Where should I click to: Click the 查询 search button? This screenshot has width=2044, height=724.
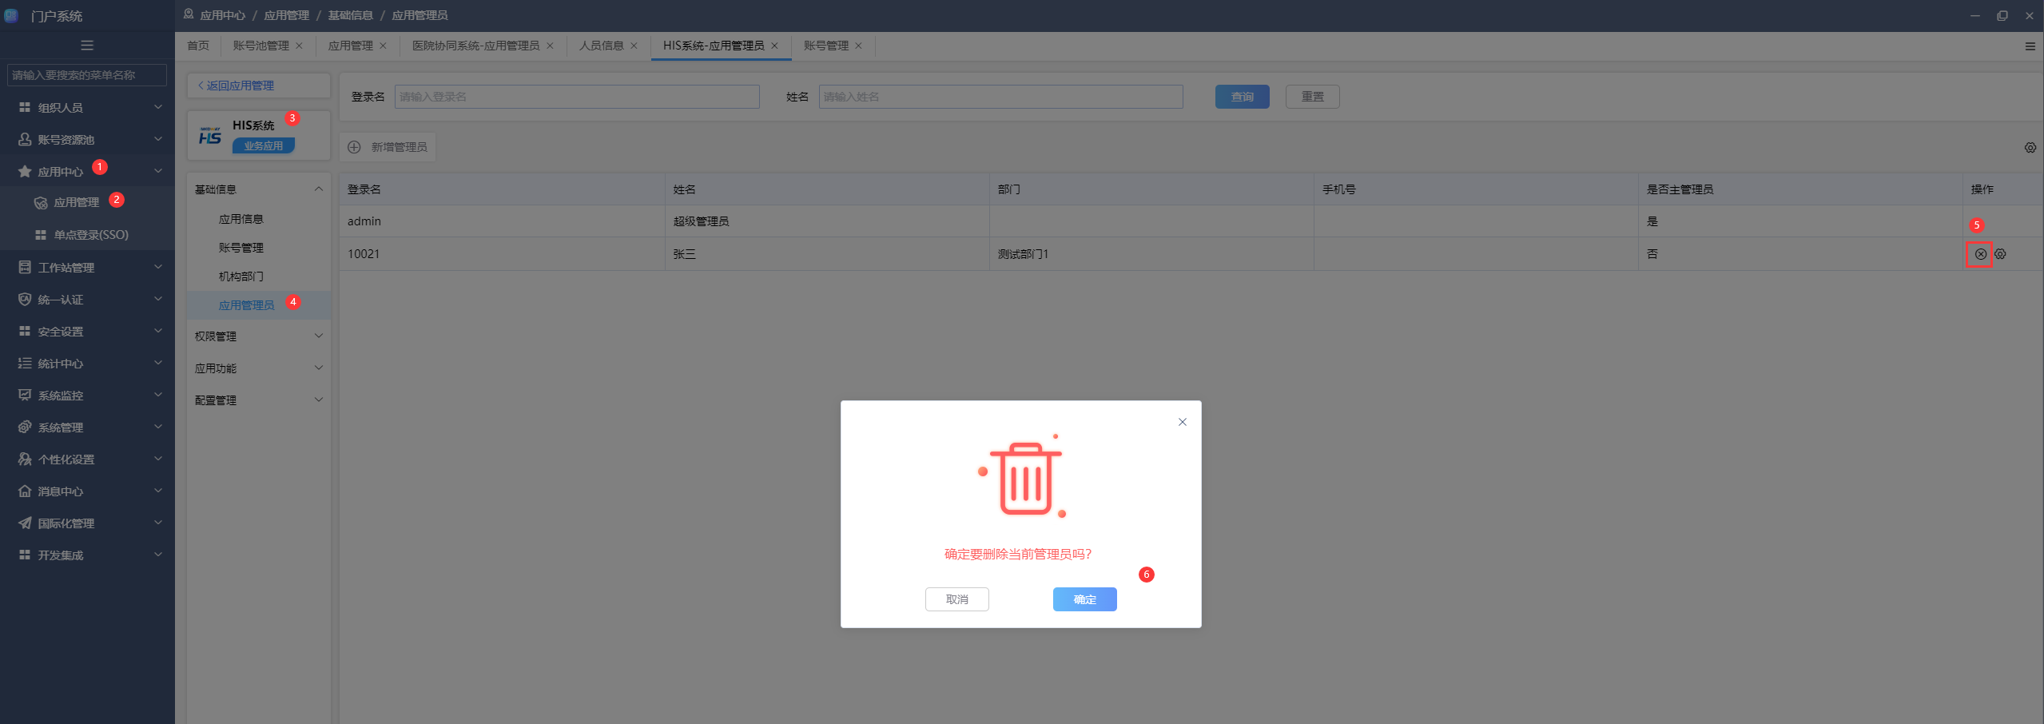tap(1243, 97)
